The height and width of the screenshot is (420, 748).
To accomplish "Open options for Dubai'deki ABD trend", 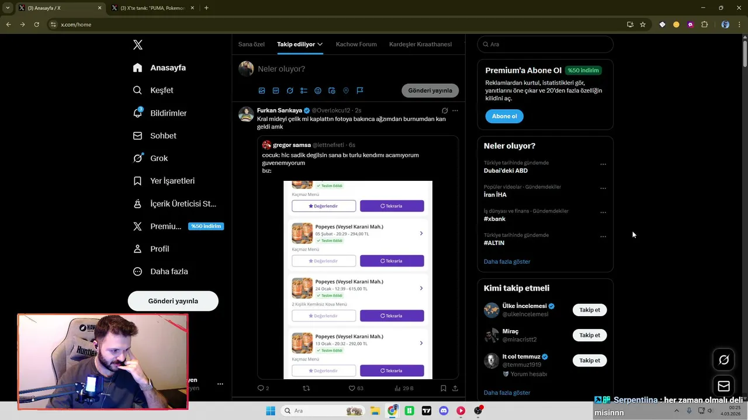I will tap(603, 164).
